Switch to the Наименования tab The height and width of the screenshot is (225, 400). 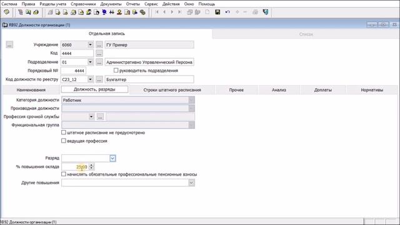(x=31, y=90)
